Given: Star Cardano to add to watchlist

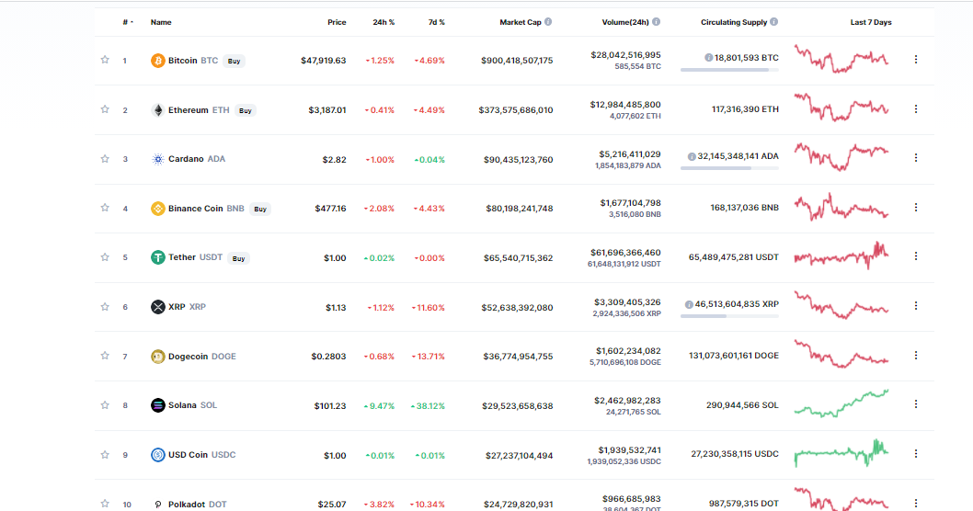Looking at the screenshot, I should [105, 159].
